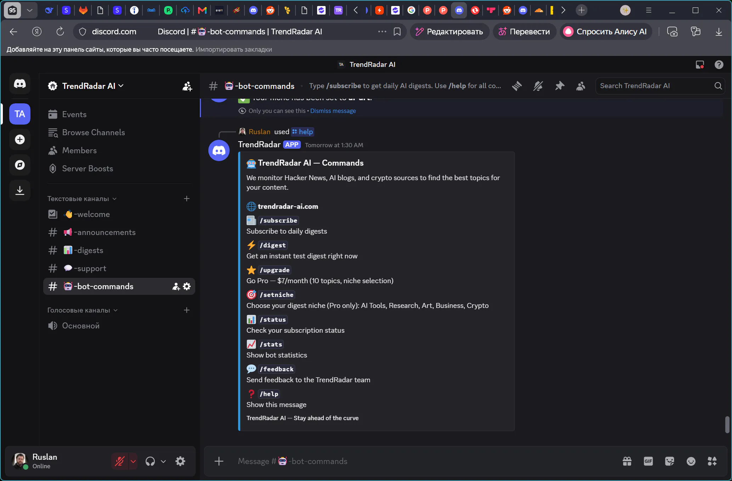Click TrendRadar bot avatar
732x481 pixels.
pyautogui.click(x=219, y=150)
